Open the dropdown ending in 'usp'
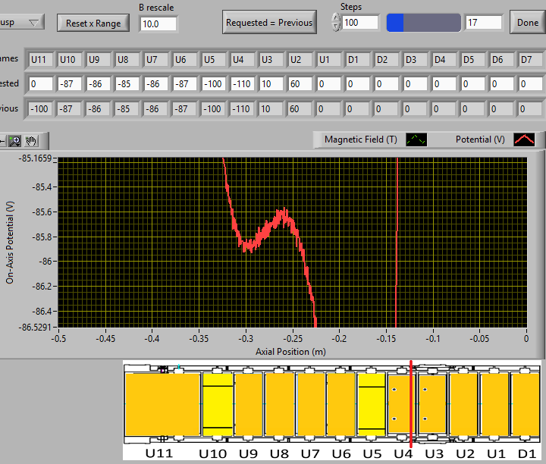 click(x=24, y=22)
